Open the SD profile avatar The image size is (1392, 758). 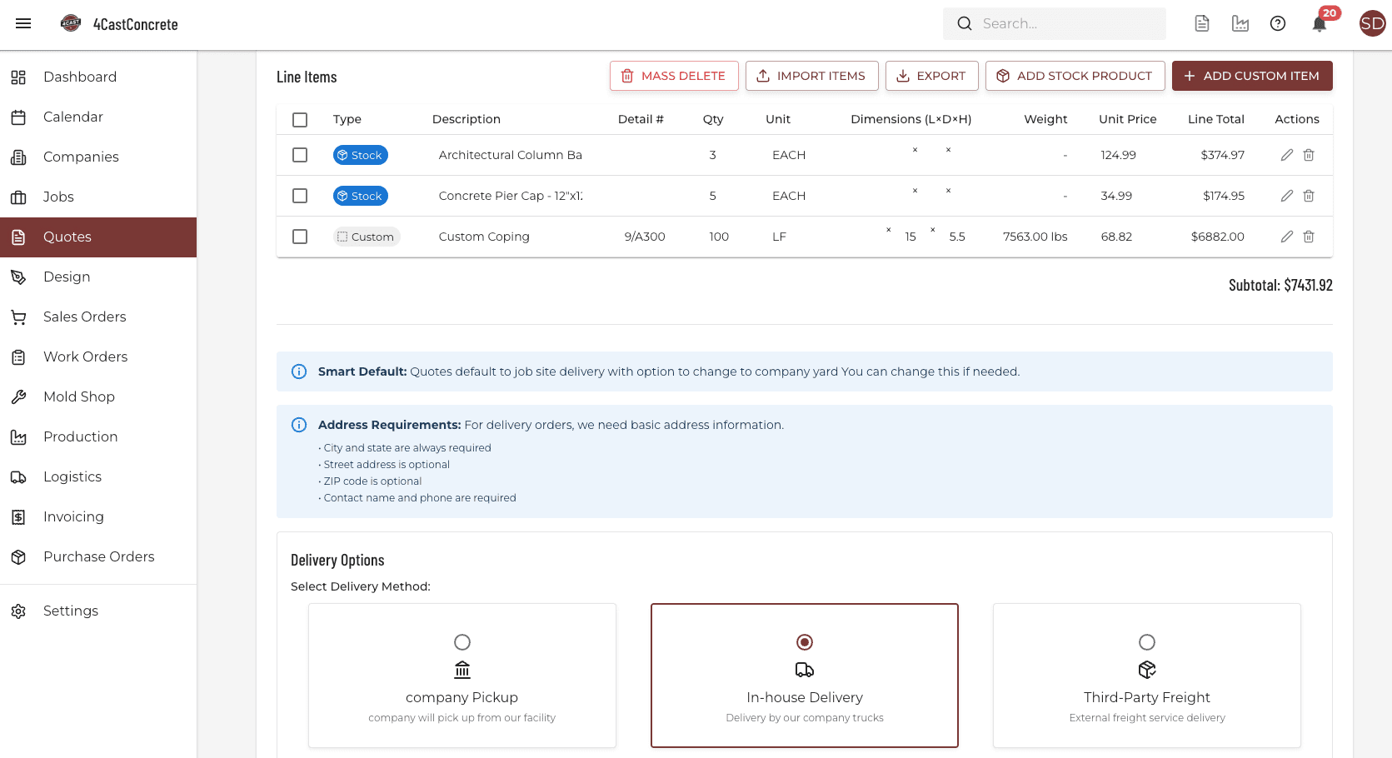[1372, 23]
